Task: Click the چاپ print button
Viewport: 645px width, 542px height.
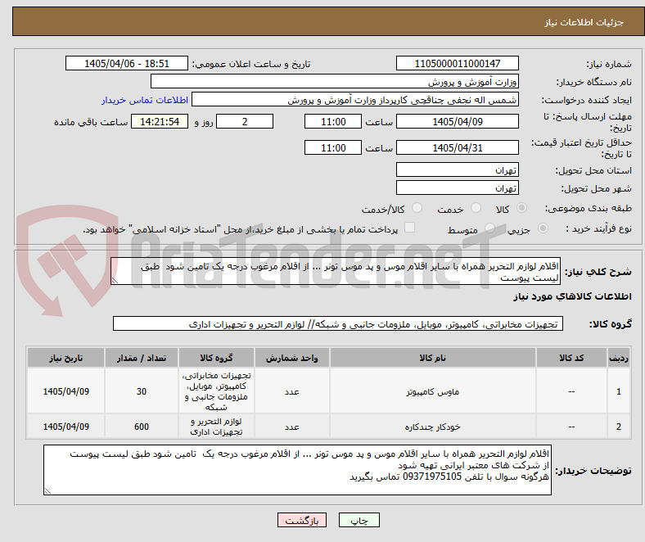Action: pyautogui.click(x=359, y=520)
